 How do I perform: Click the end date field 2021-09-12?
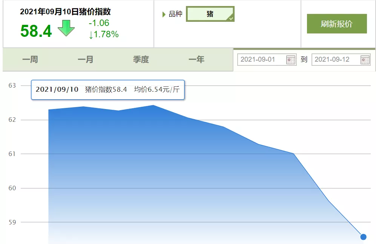(341, 59)
